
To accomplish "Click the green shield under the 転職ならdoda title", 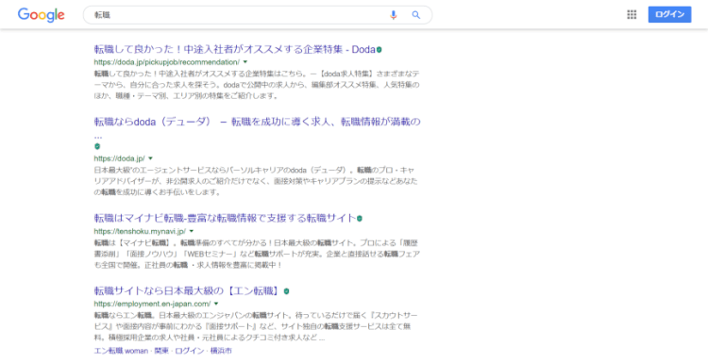I will pos(97,146).
